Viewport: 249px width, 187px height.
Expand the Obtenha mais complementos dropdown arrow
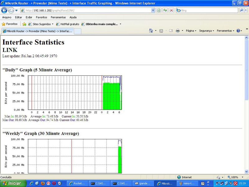(x=120, y=24)
